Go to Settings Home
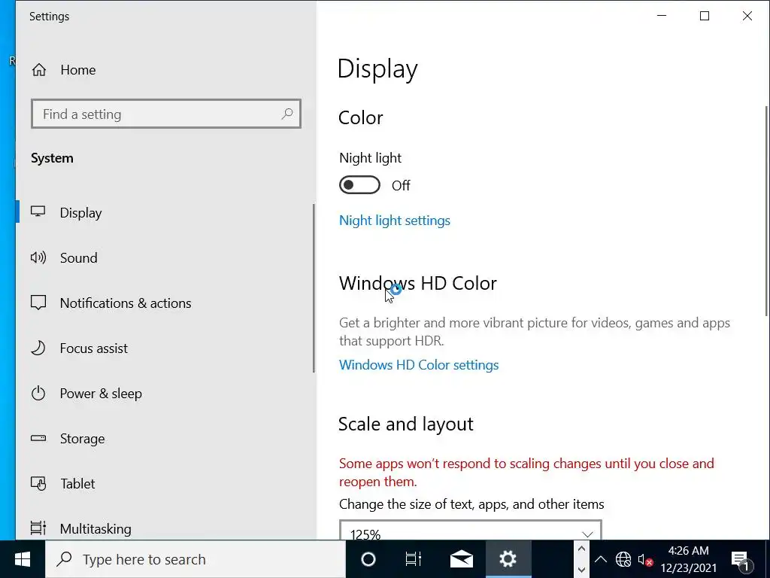 point(165,70)
